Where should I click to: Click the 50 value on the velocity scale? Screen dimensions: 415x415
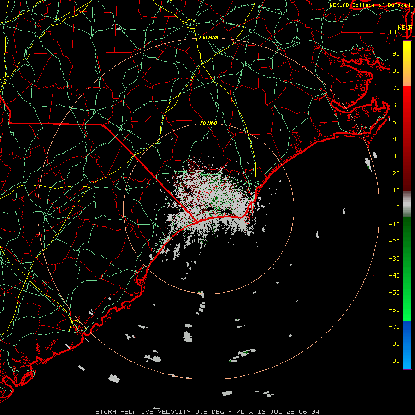pos(396,122)
